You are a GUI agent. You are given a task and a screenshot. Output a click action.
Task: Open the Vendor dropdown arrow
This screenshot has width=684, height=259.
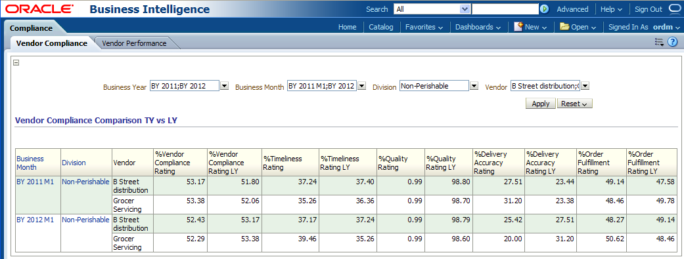coord(585,86)
